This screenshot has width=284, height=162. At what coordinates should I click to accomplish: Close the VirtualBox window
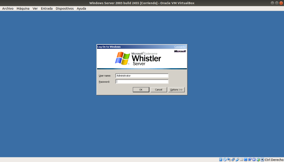tap(281, 3)
